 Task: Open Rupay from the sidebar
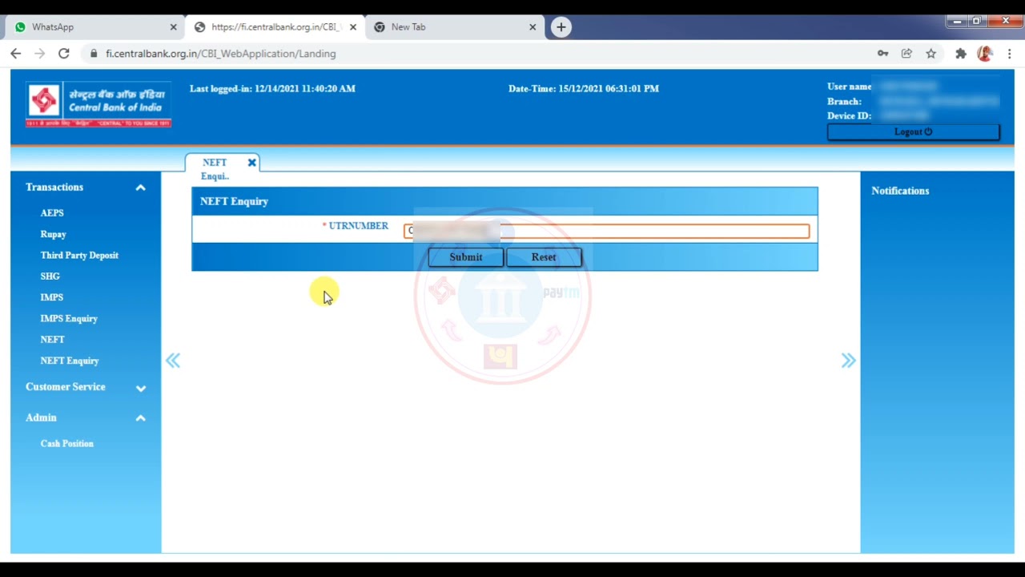tap(53, 235)
